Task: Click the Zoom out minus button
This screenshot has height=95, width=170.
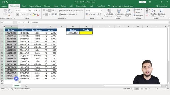Action: [x=150, y=89]
